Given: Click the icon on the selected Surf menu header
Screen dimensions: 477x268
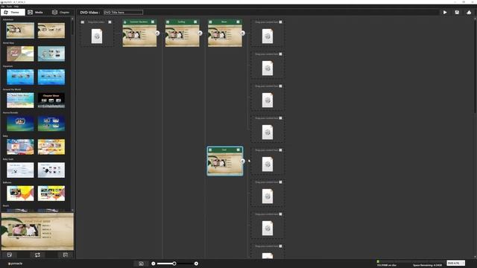Looking at the screenshot, I should pyautogui.click(x=210, y=150).
